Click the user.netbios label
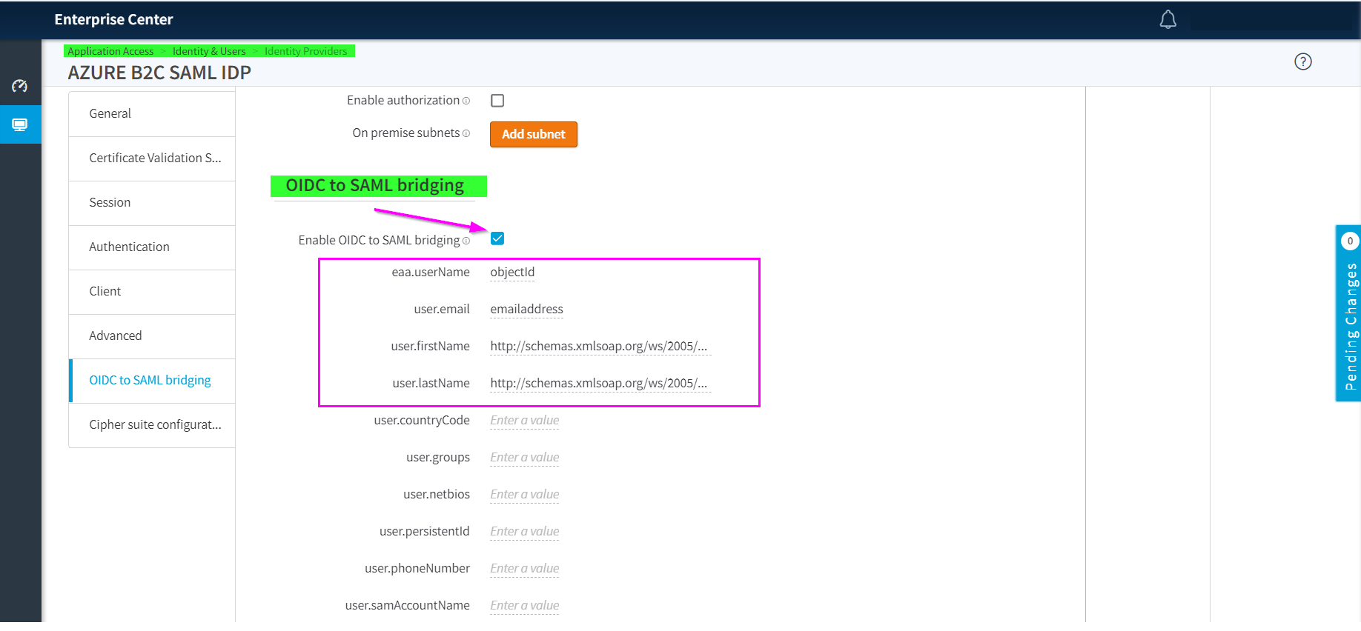Viewport: 1361px width, 631px height. point(437,495)
